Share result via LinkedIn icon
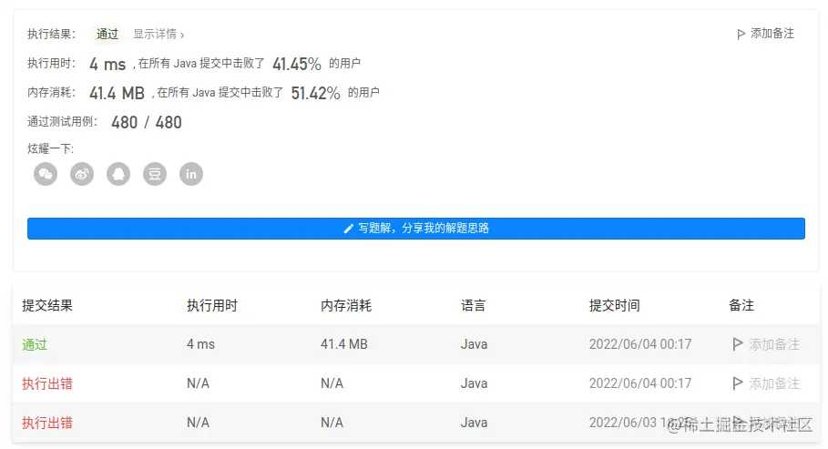 (x=191, y=174)
